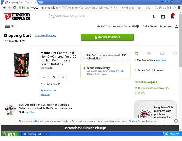
Task: Click the key icon in address bar
Action: [170, 8]
